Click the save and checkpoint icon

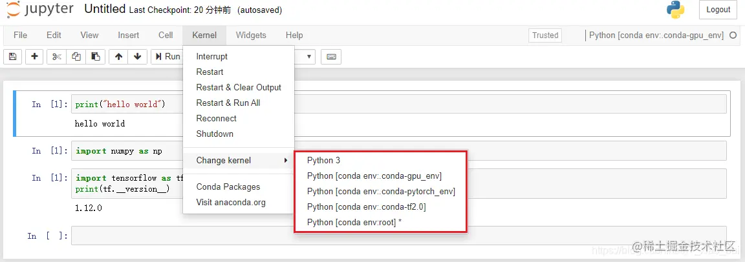13,56
